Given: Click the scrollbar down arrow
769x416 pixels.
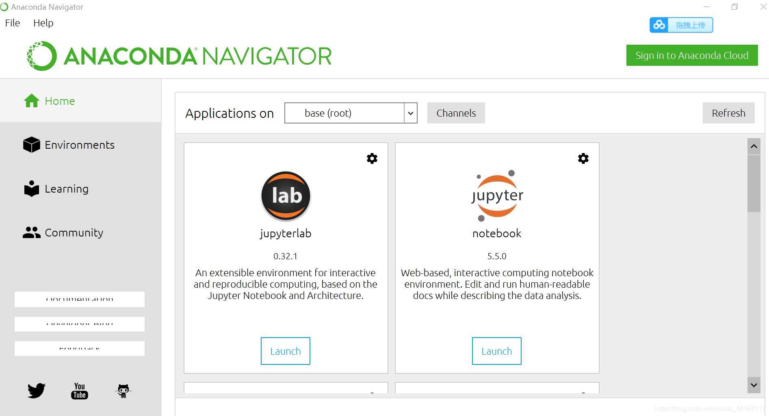Looking at the screenshot, I should pos(754,385).
